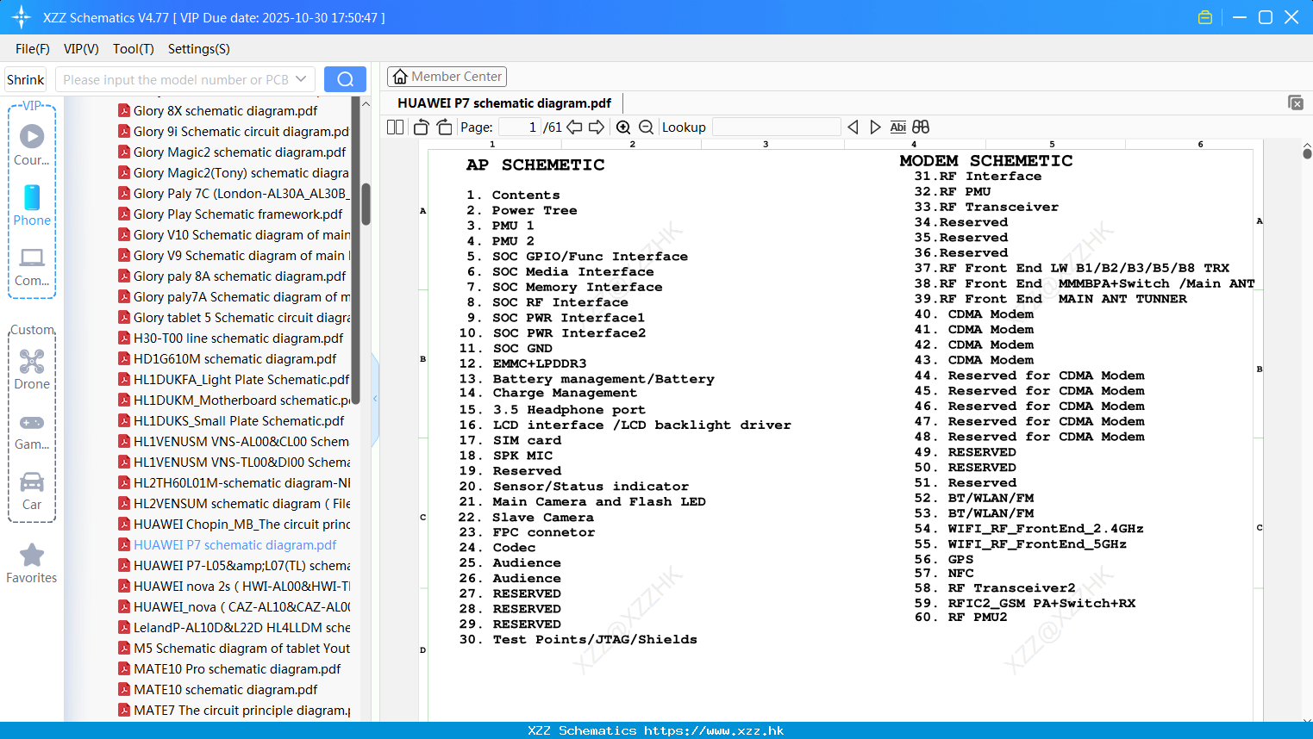
Task: Open the Drone category
Action: (32, 369)
